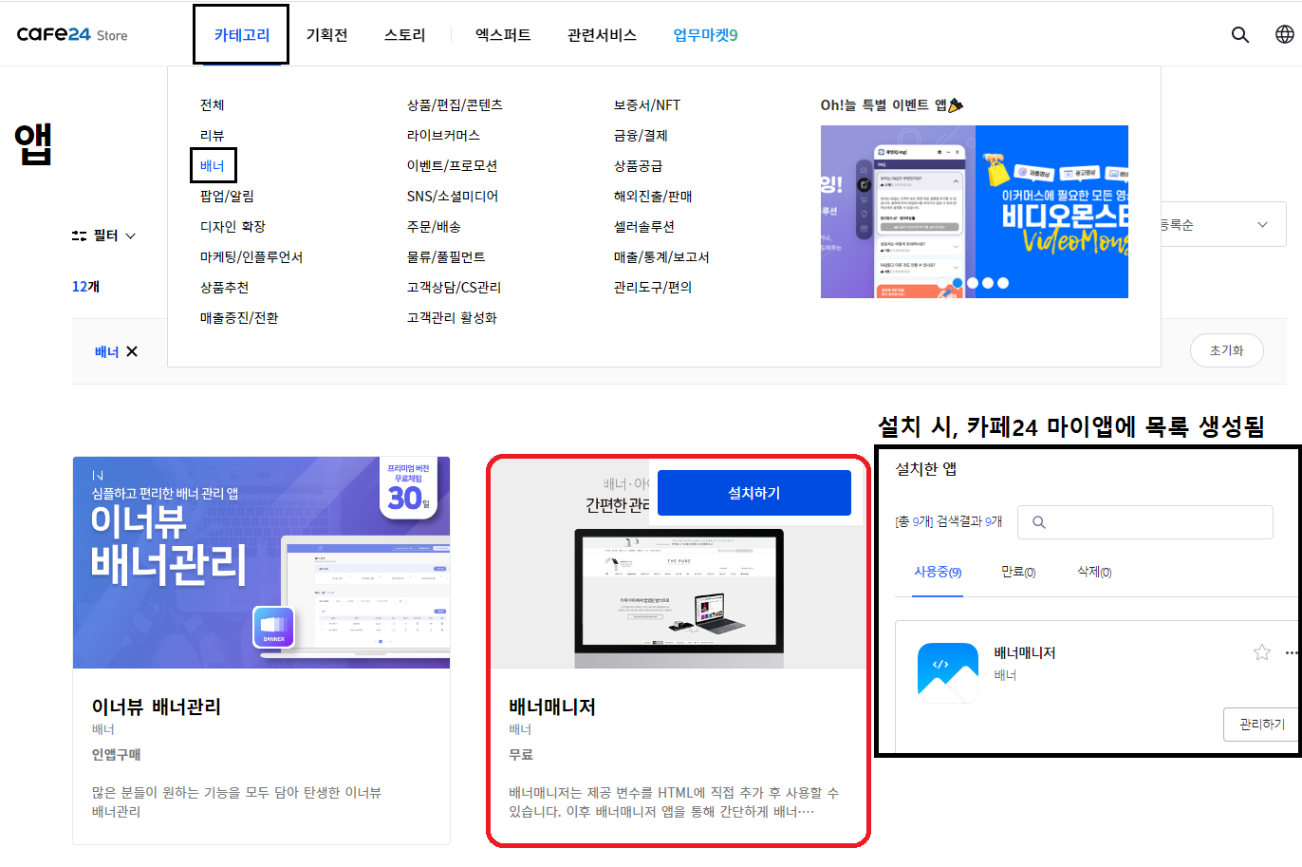Remove the 배너 filter tag with X
This screenshot has height=867, width=1302.
click(x=132, y=351)
